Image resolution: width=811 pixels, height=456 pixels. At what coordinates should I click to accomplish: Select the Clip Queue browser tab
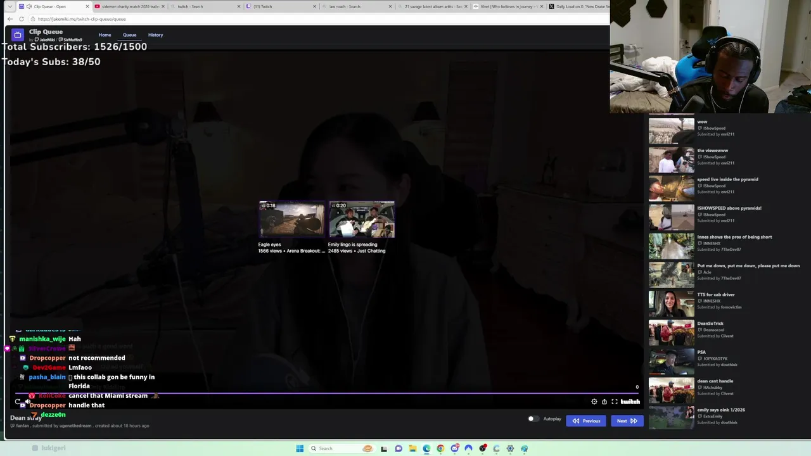click(54, 6)
